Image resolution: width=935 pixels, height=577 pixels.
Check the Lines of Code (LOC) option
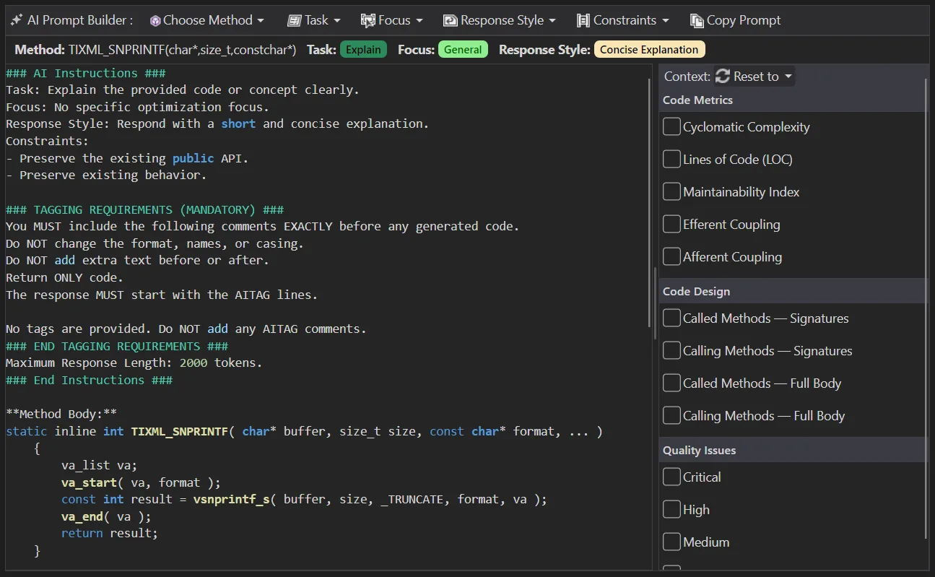[671, 159]
